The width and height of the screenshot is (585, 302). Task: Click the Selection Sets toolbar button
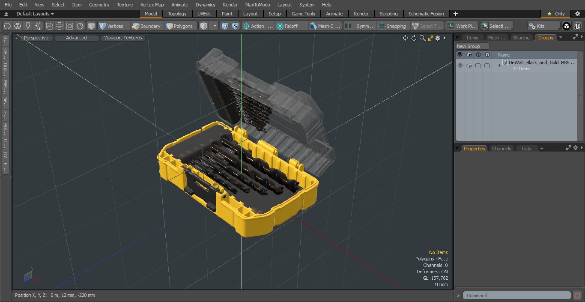pos(496,26)
